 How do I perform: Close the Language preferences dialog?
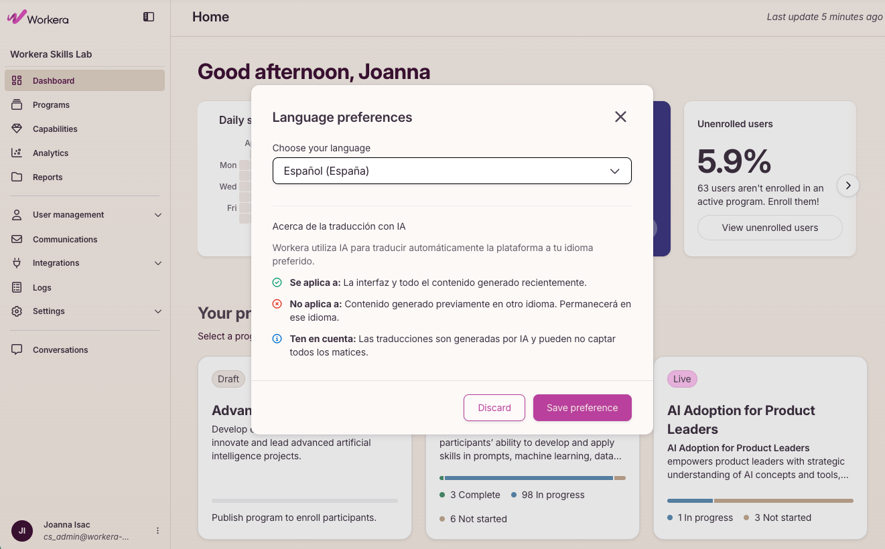620,117
